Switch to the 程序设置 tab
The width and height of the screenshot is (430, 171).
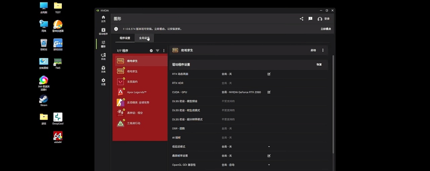(x=125, y=38)
